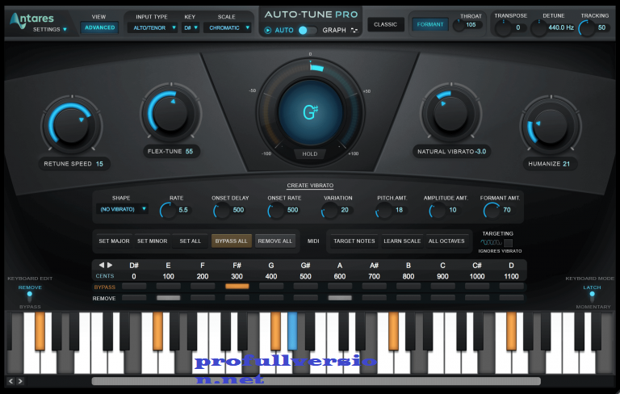Click the Set Major button
The image size is (620, 394).
(x=114, y=241)
